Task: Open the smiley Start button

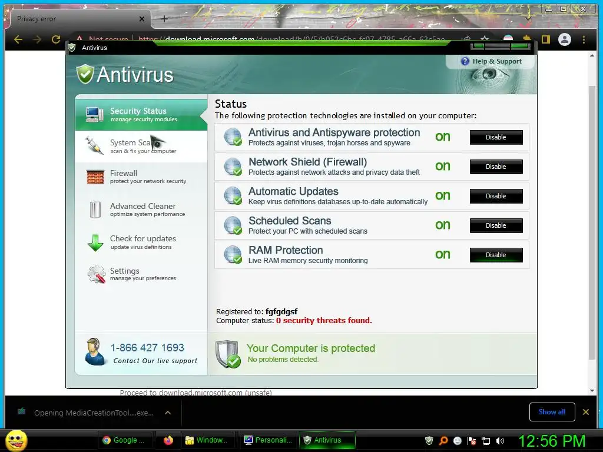Action: [x=16, y=440]
